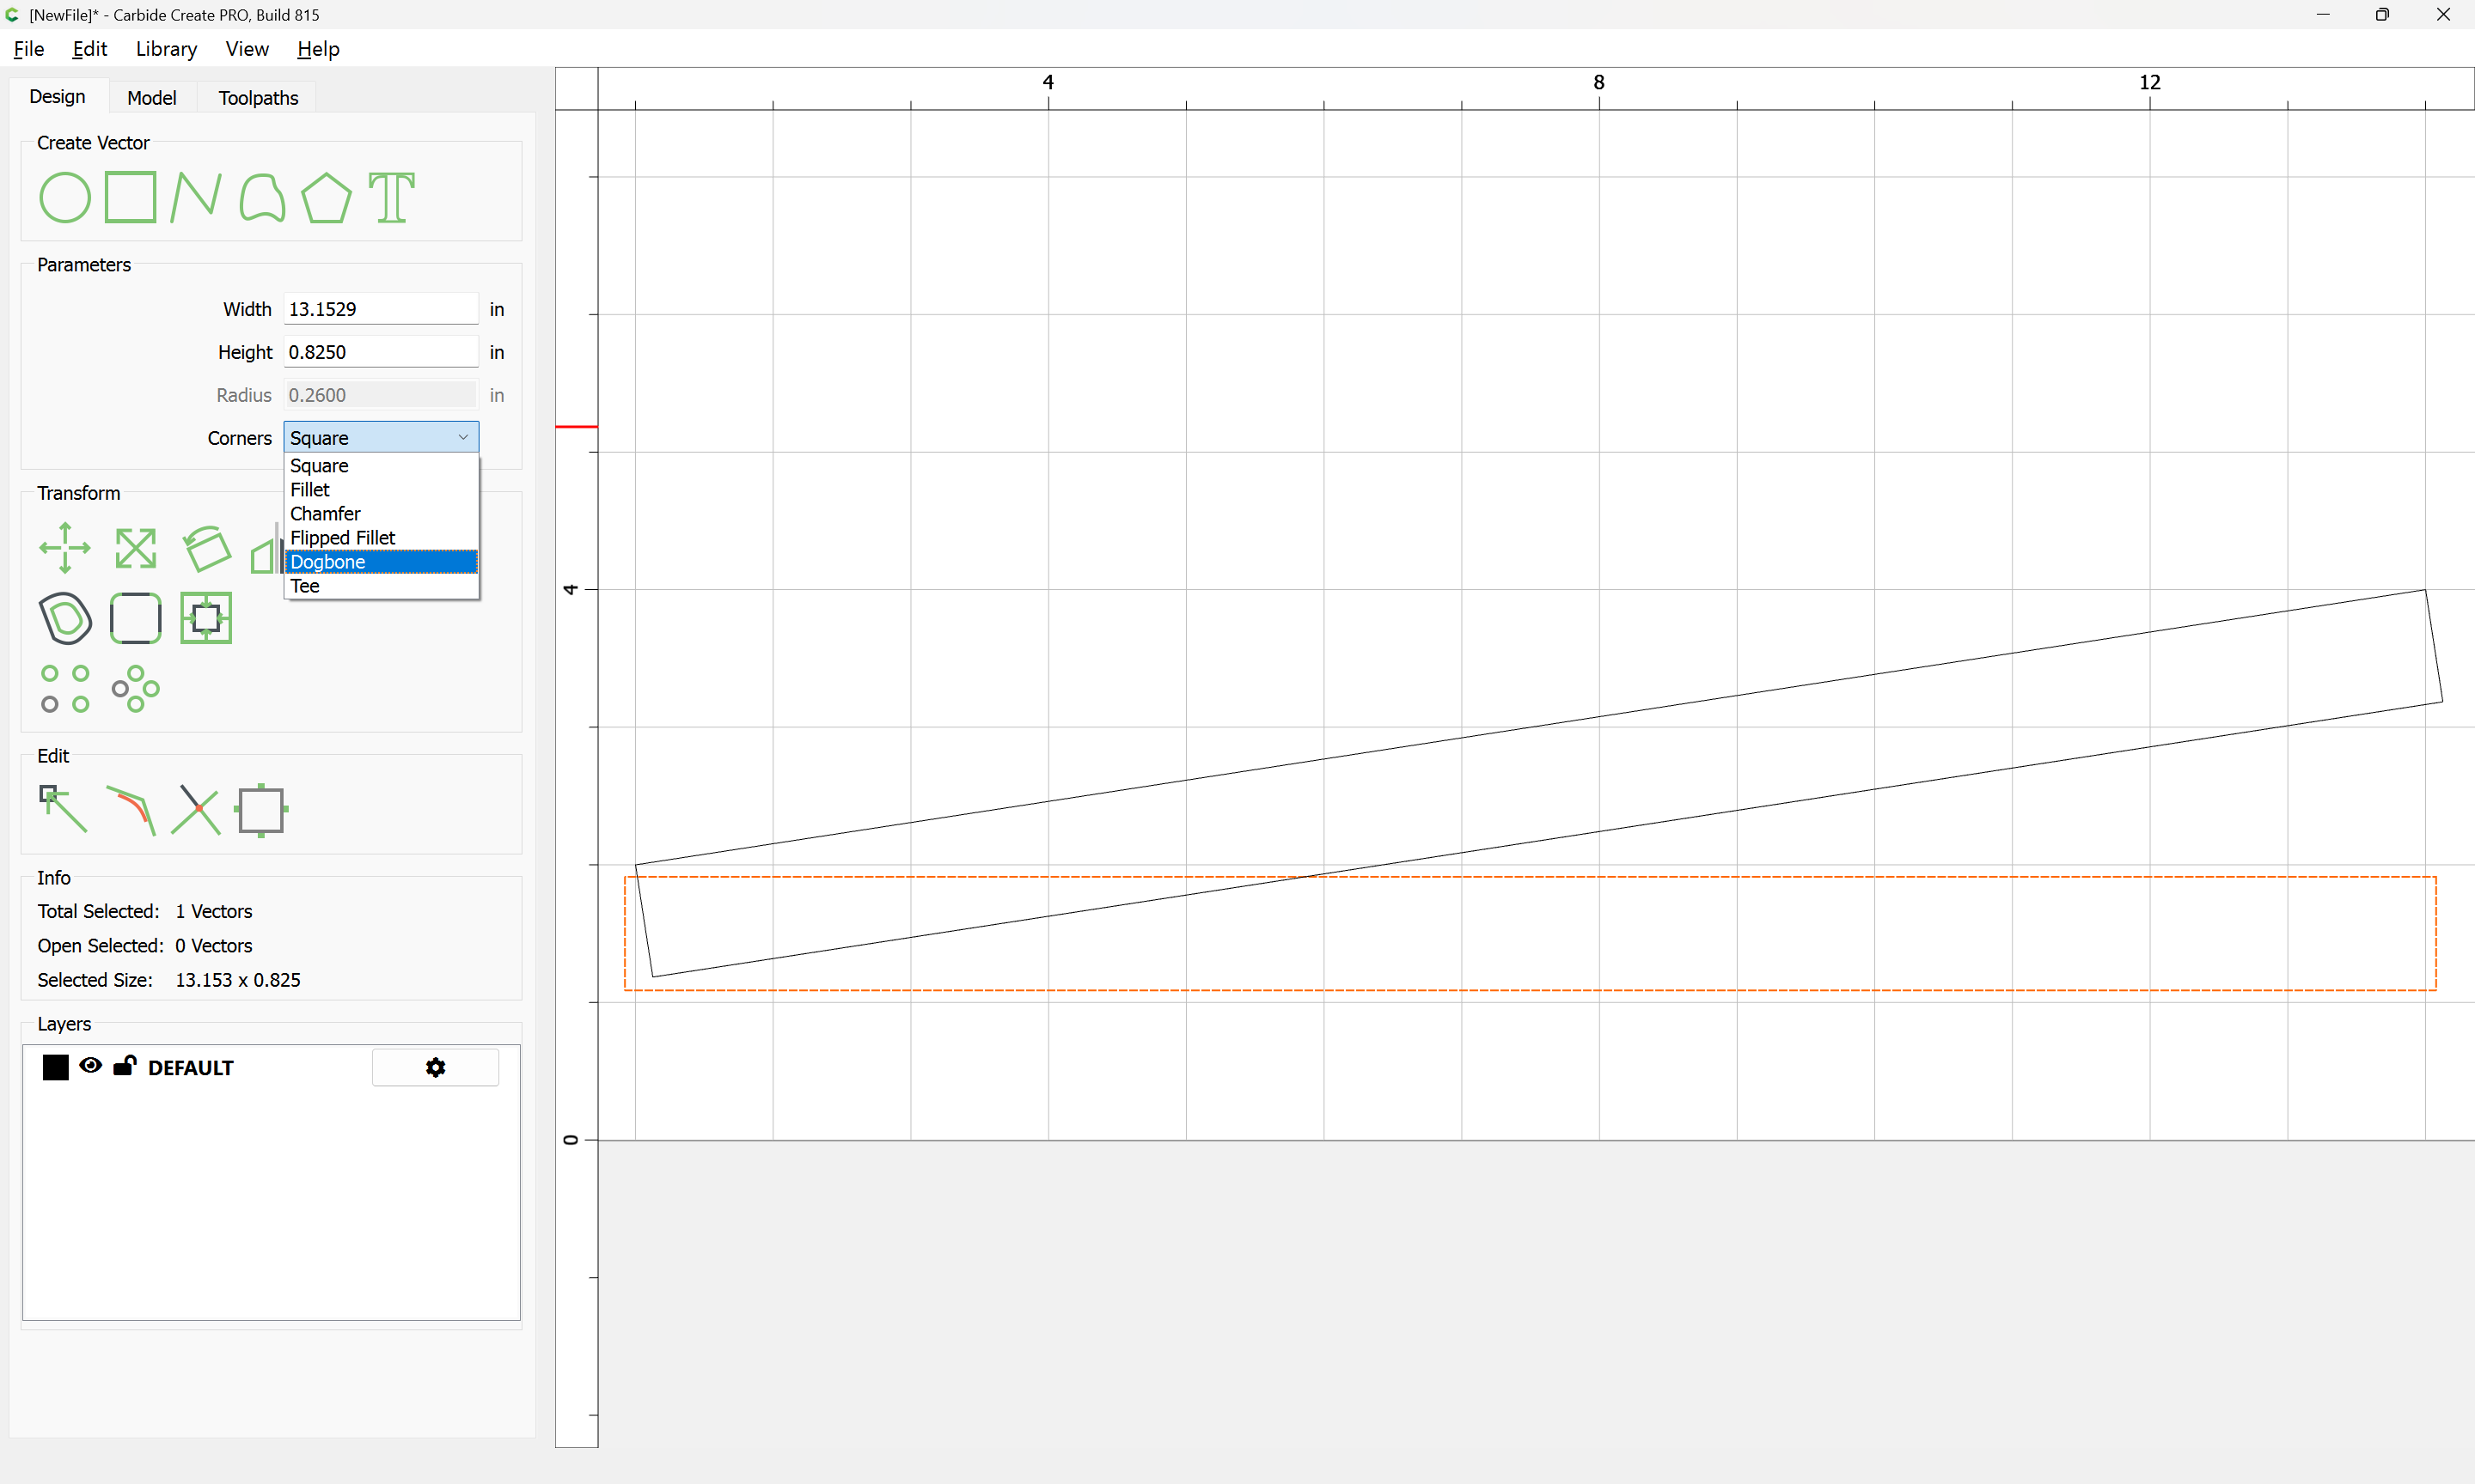Select the Text tool icon
The height and width of the screenshot is (1484, 2475).
coord(391,197)
